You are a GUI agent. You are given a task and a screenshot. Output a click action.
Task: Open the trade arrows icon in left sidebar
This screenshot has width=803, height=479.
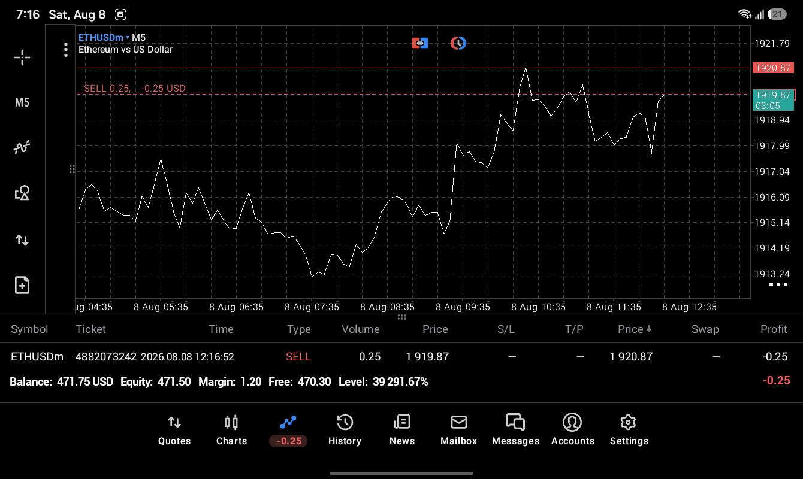pos(22,240)
